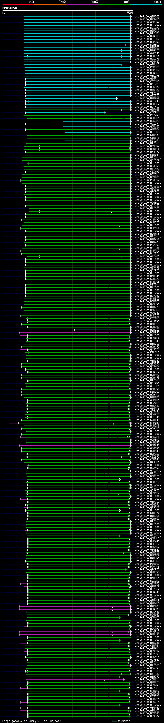164x723 pixels.
Task: Select label UniRef100_Q94K32
Action: [x=147, y=62]
